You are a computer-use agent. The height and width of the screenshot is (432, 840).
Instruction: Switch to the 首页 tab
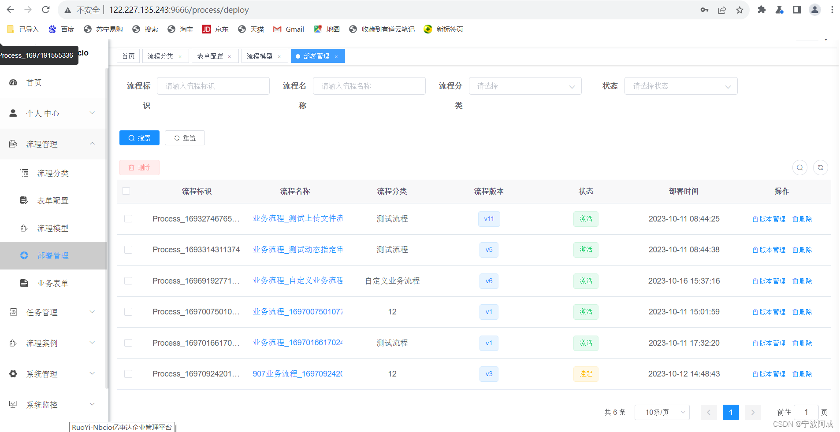128,56
